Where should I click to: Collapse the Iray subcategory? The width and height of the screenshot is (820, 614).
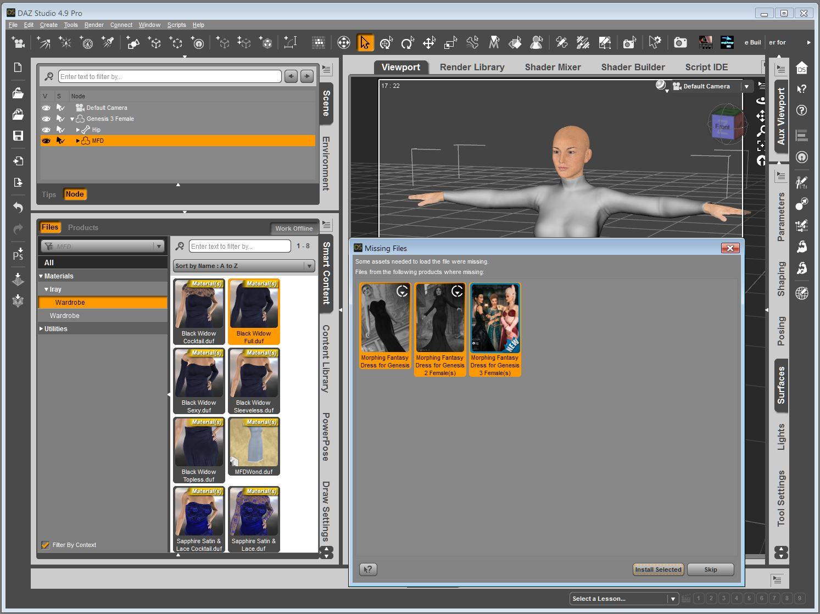47,289
